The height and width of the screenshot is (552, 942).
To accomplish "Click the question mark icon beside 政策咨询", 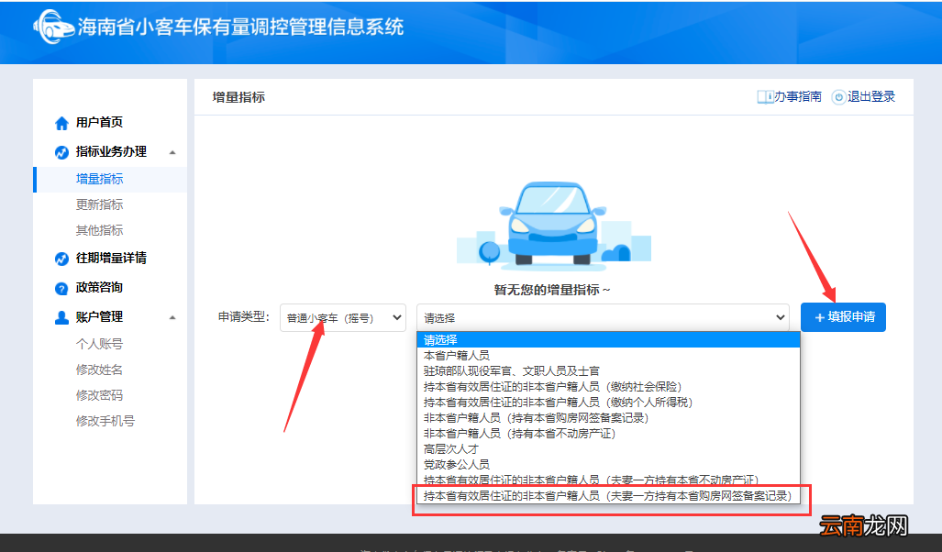I will [x=61, y=288].
